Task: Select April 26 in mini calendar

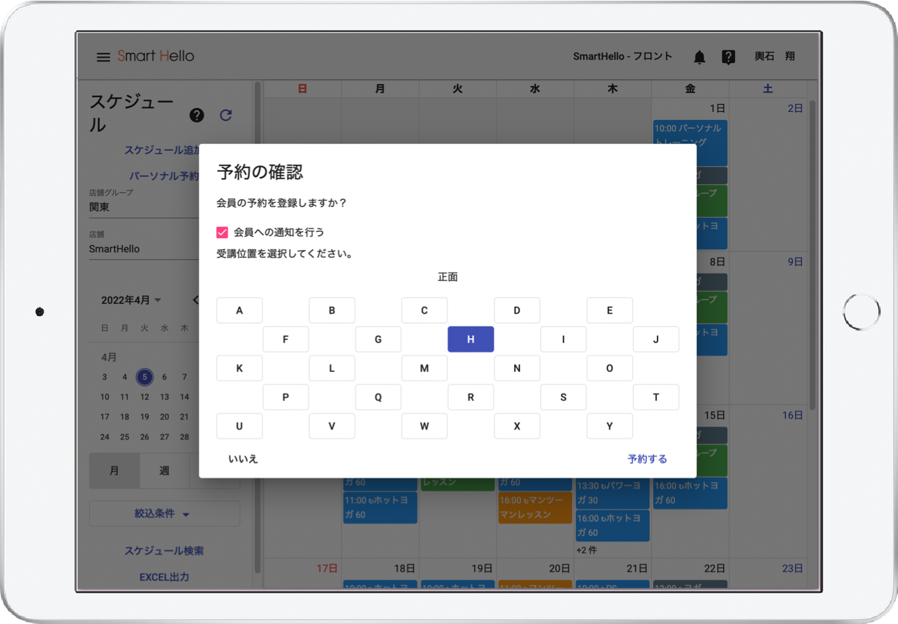Action: (x=145, y=437)
